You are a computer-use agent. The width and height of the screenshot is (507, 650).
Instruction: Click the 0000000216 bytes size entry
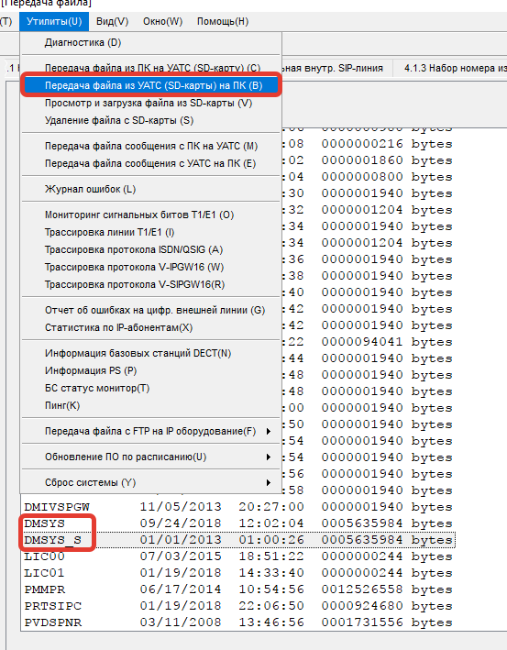point(387,144)
